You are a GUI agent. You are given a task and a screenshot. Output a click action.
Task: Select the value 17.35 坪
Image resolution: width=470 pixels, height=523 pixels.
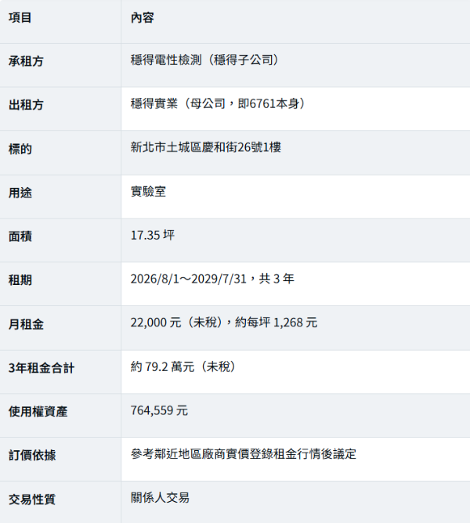coord(153,235)
